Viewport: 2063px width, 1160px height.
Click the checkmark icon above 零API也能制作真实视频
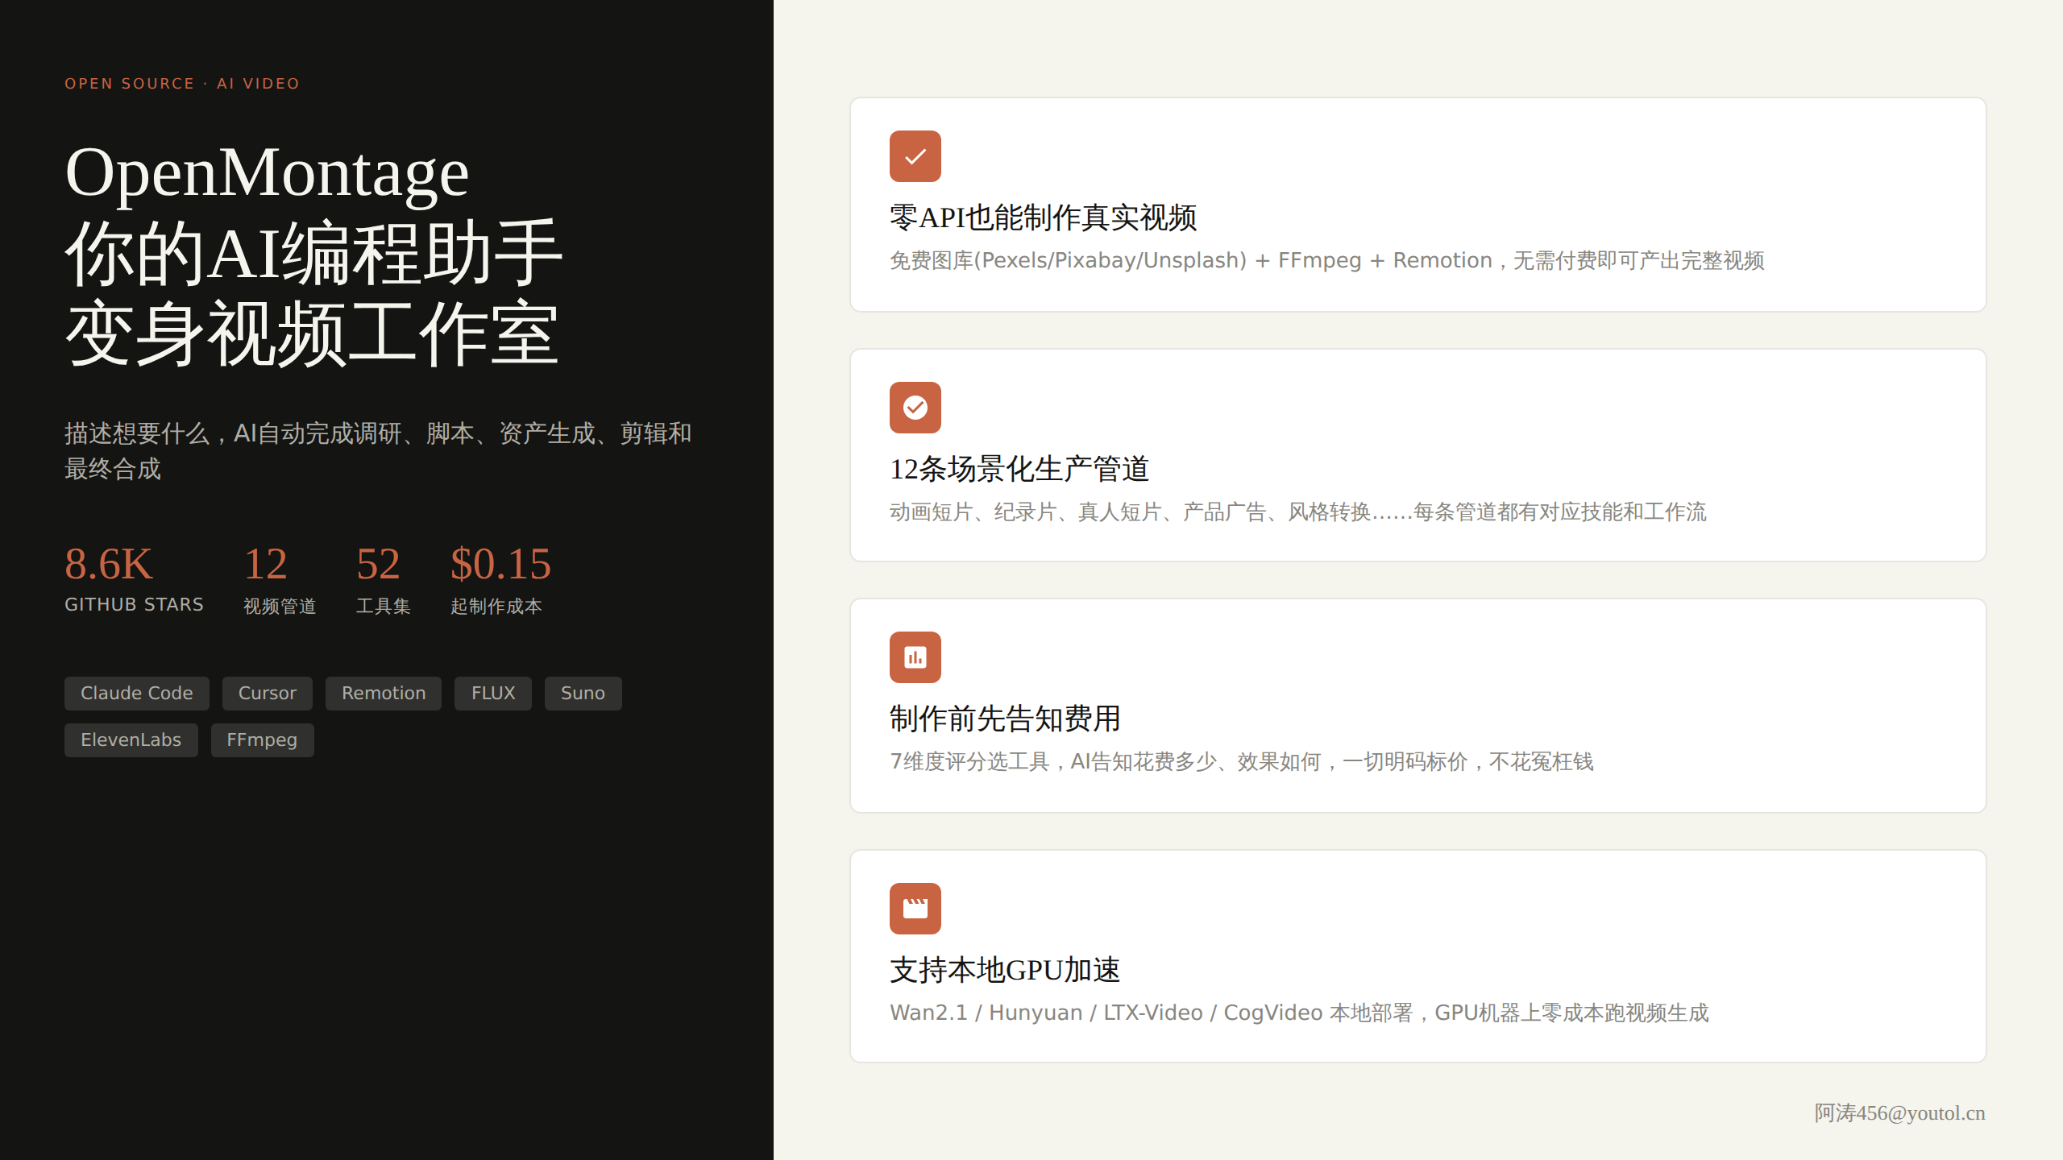coord(915,156)
